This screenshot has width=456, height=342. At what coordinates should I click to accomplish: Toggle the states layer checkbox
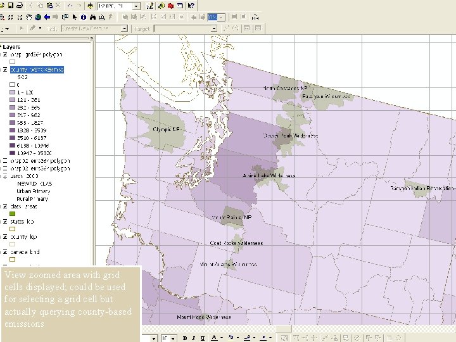pos(5,221)
